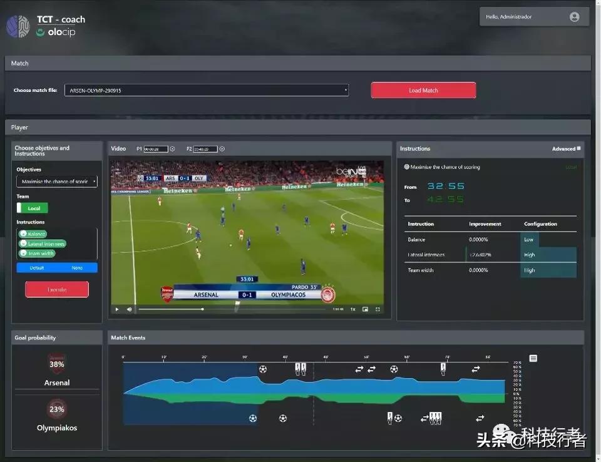
Task: Open the Hello, Administrador account box
Action: coord(534,17)
